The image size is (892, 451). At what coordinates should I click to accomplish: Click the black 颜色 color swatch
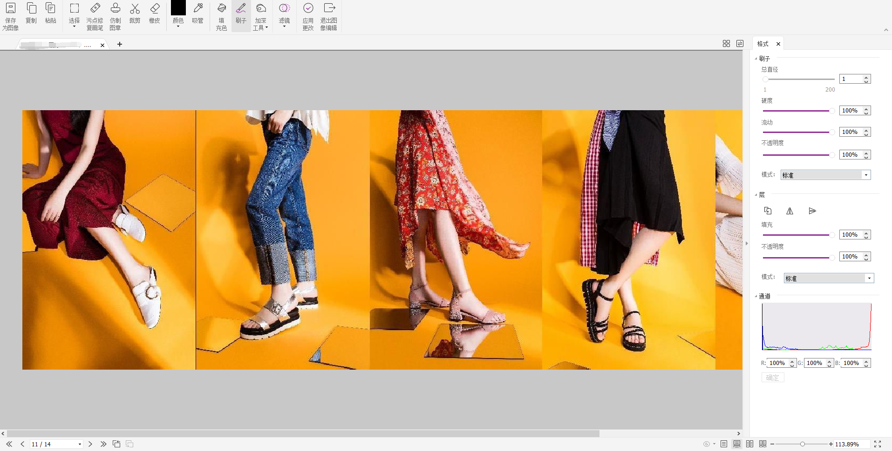point(178,8)
